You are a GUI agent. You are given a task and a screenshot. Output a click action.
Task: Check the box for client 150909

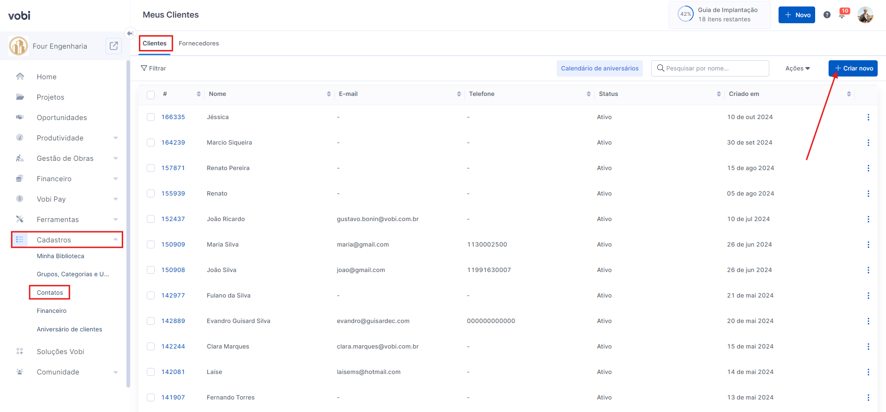(x=151, y=245)
